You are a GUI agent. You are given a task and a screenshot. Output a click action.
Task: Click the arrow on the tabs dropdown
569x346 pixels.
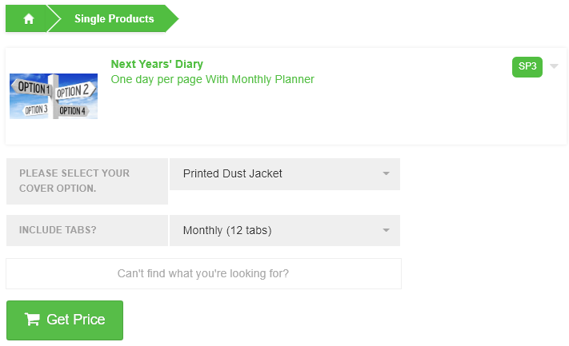(x=386, y=231)
